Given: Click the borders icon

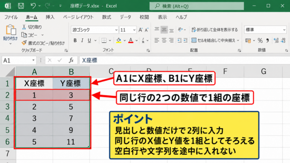Looking at the screenshot, I should (104, 40).
